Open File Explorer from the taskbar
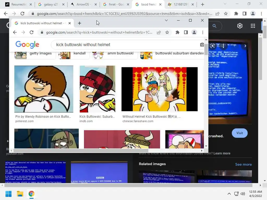The image size is (267, 200). click(20, 194)
